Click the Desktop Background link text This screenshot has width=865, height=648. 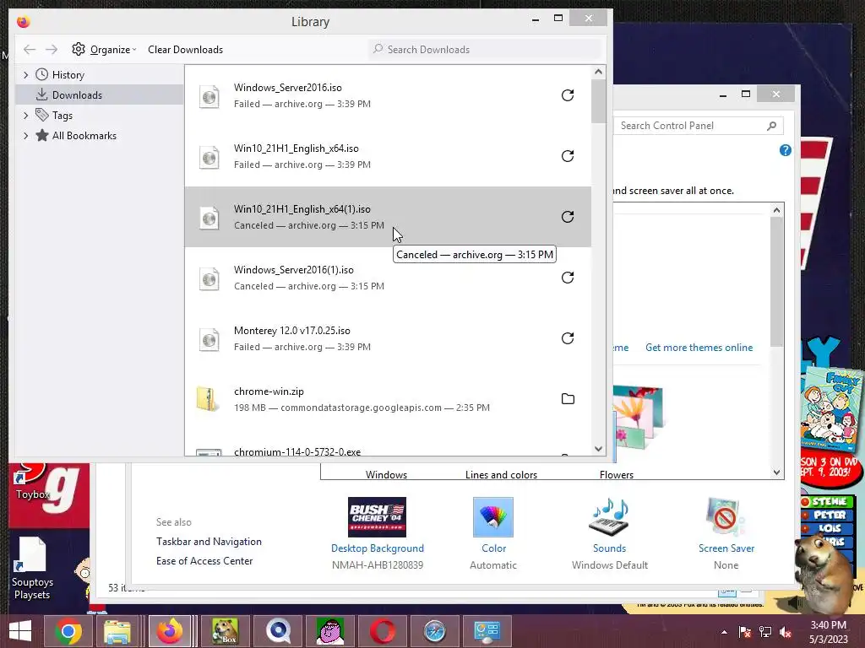pyautogui.click(x=378, y=548)
